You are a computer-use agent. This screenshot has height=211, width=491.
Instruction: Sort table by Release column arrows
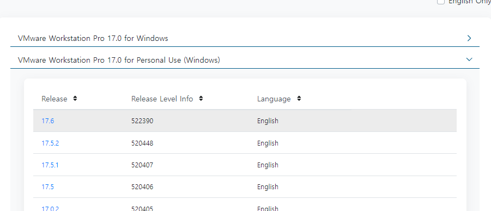[75, 99]
